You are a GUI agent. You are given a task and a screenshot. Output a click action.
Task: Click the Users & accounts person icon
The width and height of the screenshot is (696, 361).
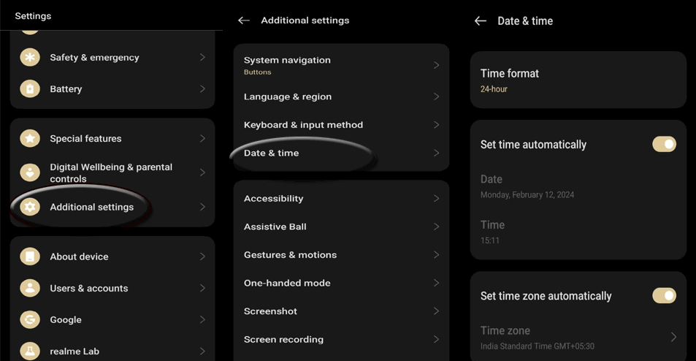click(x=30, y=288)
